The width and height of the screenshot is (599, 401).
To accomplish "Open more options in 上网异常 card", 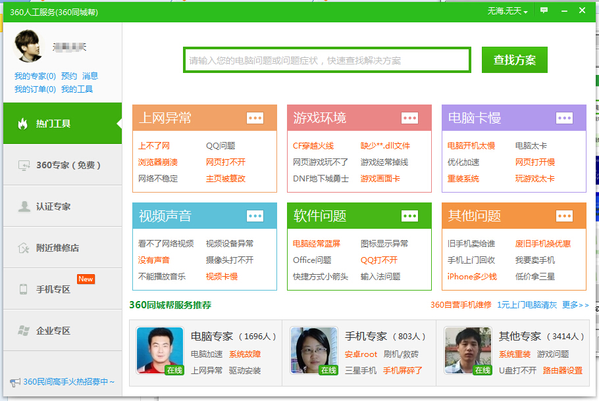I will coord(255,118).
